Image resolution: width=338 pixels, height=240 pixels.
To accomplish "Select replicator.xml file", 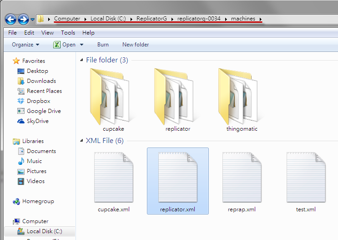I will [x=177, y=181].
